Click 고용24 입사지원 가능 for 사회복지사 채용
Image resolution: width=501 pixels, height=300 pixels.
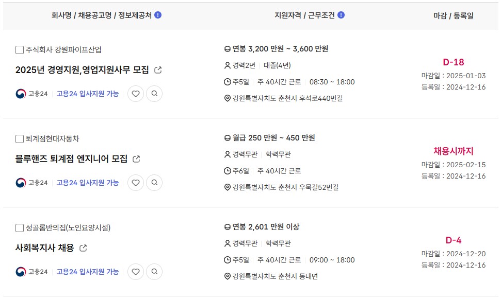(88, 272)
